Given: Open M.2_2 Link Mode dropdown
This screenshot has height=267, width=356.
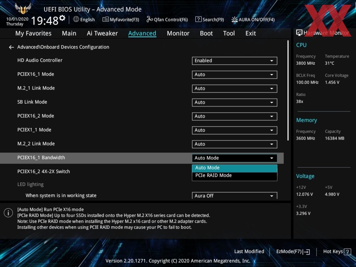Looking at the screenshot, I should pyautogui.click(x=235, y=144).
